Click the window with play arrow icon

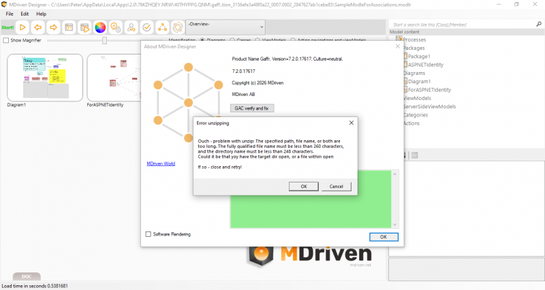(84, 27)
